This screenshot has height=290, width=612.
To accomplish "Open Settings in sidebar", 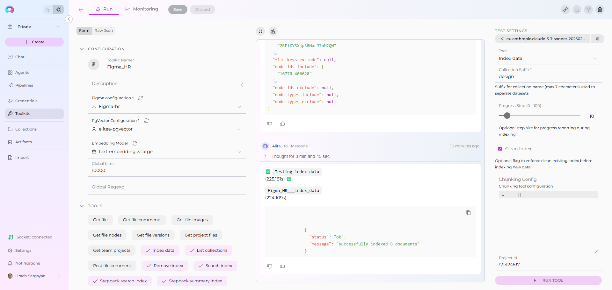I will [34, 251].
